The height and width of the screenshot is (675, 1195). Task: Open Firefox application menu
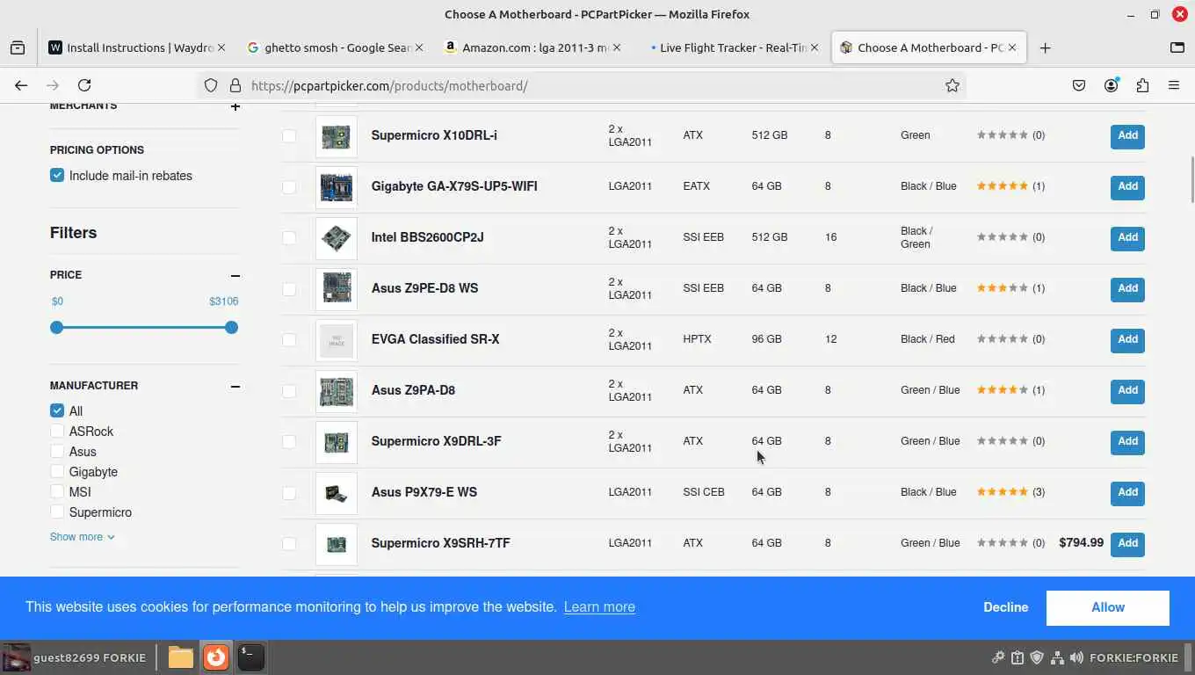click(x=1174, y=85)
